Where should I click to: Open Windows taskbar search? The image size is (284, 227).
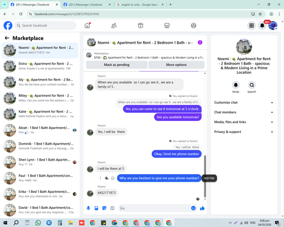tap(16, 222)
